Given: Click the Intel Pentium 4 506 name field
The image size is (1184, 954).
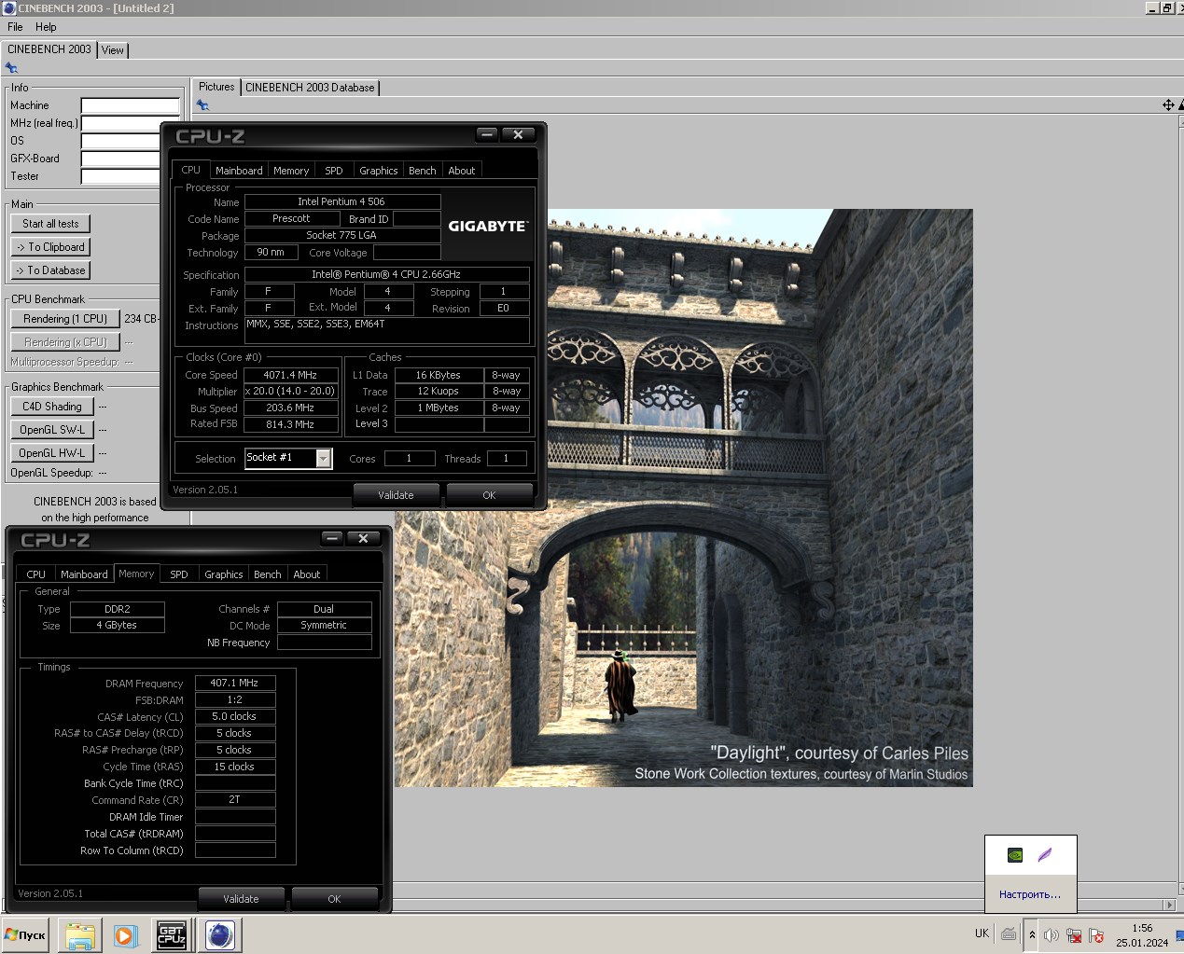Looking at the screenshot, I should [x=341, y=201].
